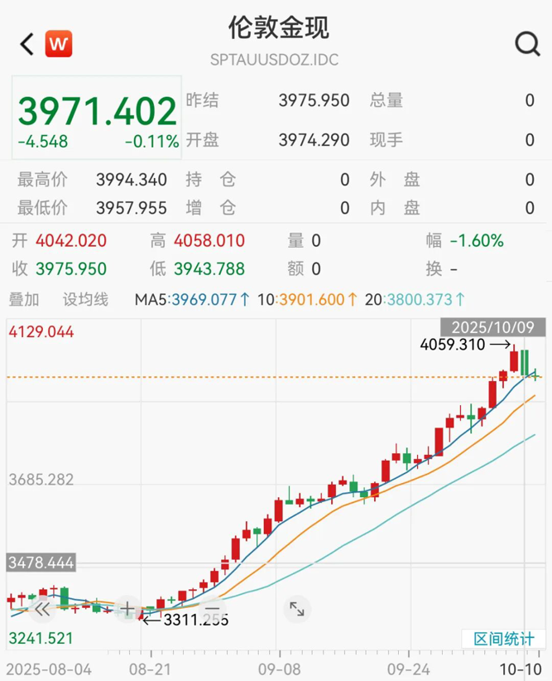Screen dimensions: 552x681
Task: Tap the back arrow at top left
Action: click(26, 44)
